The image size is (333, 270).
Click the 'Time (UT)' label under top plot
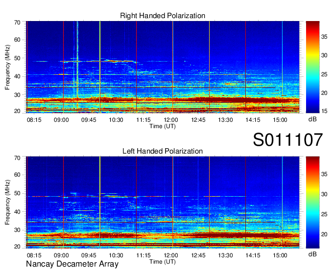(163, 126)
